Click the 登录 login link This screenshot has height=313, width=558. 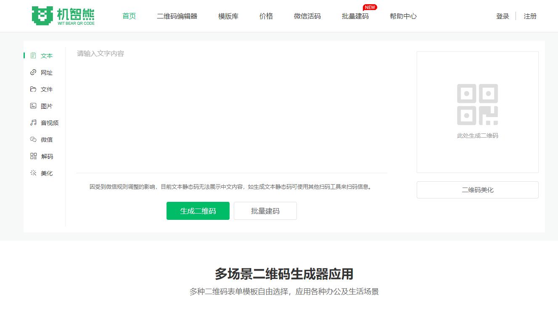pyautogui.click(x=502, y=16)
